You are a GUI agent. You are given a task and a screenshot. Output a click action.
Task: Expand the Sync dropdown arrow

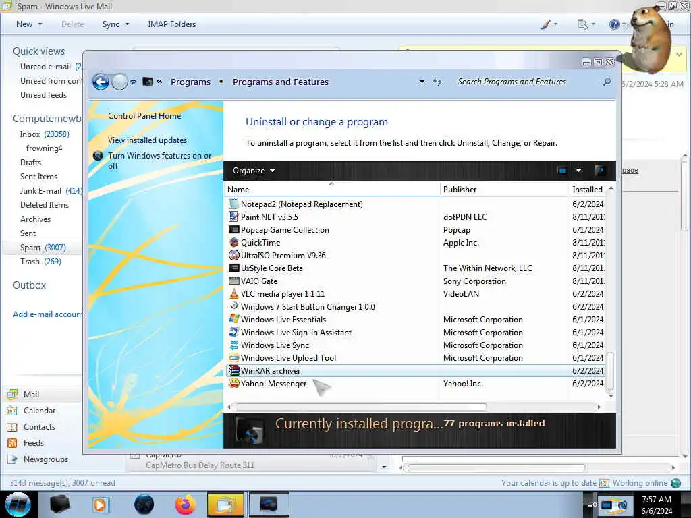127,24
